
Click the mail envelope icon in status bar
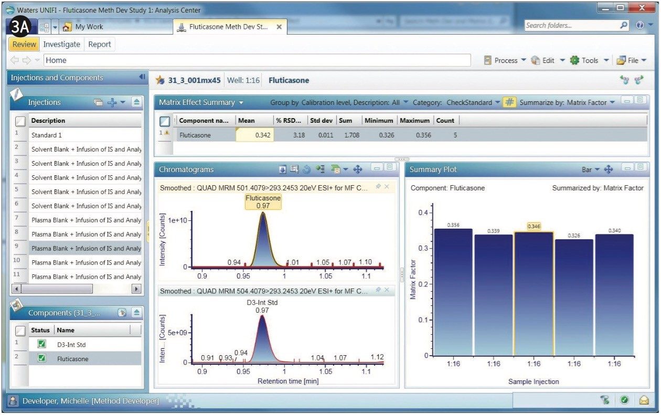(x=644, y=400)
